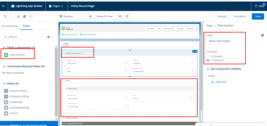The height and width of the screenshot is (126, 267).
Task: Select the 1 Column radio option
Action: pos(208,56)
